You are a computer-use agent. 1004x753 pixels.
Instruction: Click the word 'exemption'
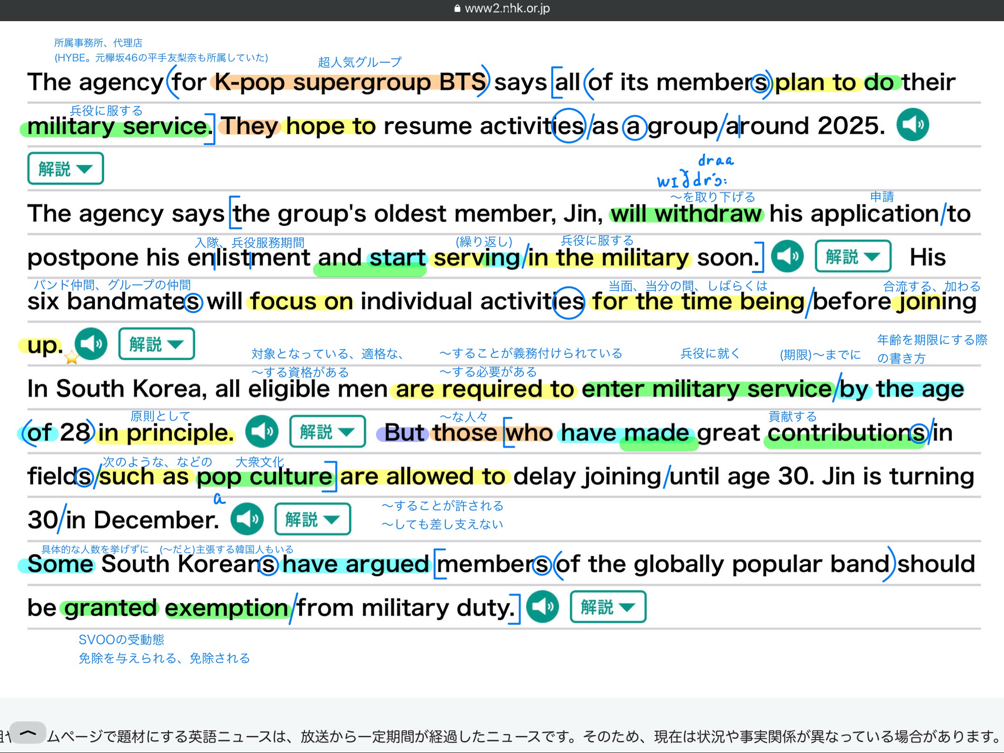pos(227,608)
